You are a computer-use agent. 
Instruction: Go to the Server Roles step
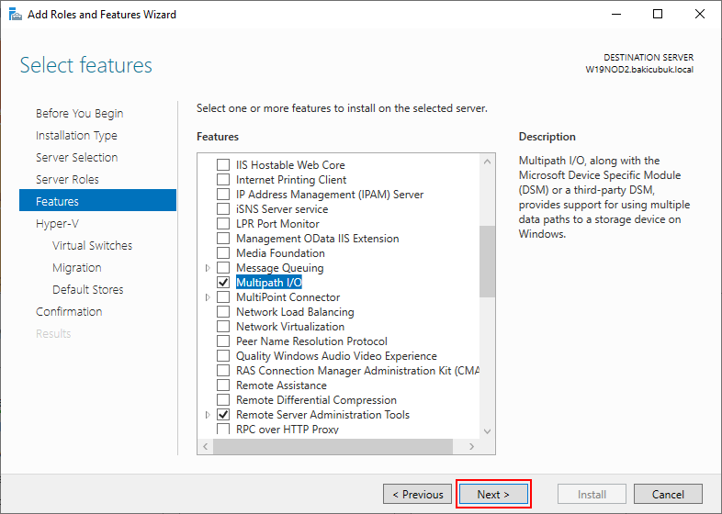(67, 180)
